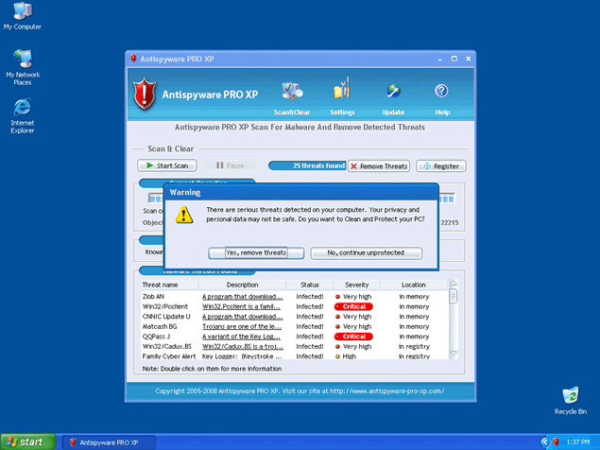Screen dimensions: 600x450
Task: Select the Recycle Bin icon
Action: [570, 397]
